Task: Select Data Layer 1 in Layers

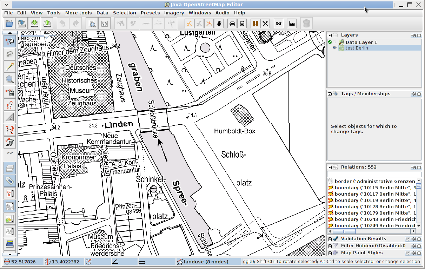Action: (x=361, y=42)
